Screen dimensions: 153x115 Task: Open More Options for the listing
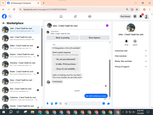click(95, 38)
